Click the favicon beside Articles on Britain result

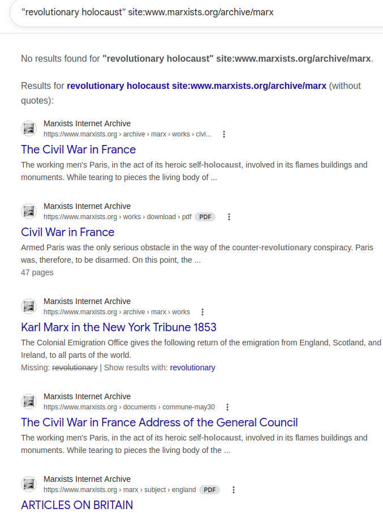[29, 485]
